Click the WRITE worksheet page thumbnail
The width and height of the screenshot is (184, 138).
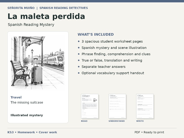pos(145,106)
